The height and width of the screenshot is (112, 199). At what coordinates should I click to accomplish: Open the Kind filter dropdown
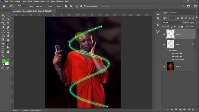click(169, 18)
